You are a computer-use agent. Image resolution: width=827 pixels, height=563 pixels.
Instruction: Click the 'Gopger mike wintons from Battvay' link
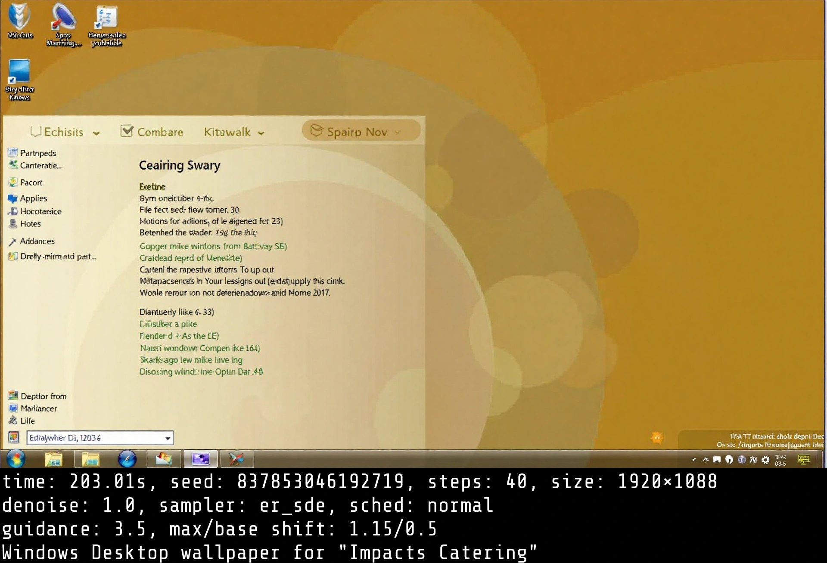(213, 246)
